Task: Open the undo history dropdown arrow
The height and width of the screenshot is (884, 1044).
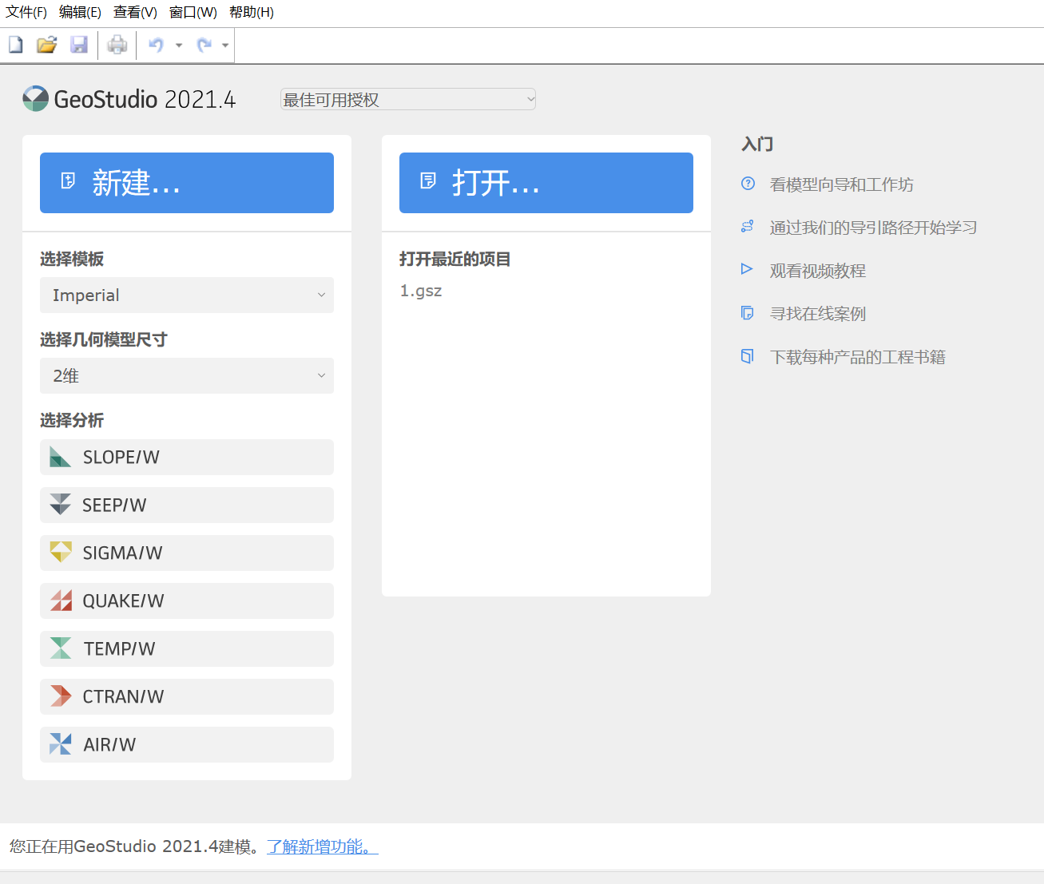Action: (179, 46)
